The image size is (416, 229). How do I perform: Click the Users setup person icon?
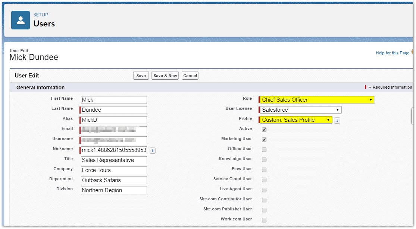[21, 20]
